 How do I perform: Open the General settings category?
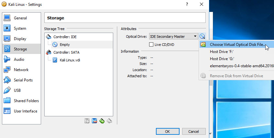coord(21,18)
